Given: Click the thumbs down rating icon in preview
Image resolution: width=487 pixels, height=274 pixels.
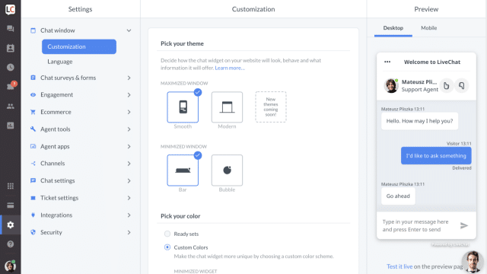Looking at the screenshot, I should coord(462,86).
